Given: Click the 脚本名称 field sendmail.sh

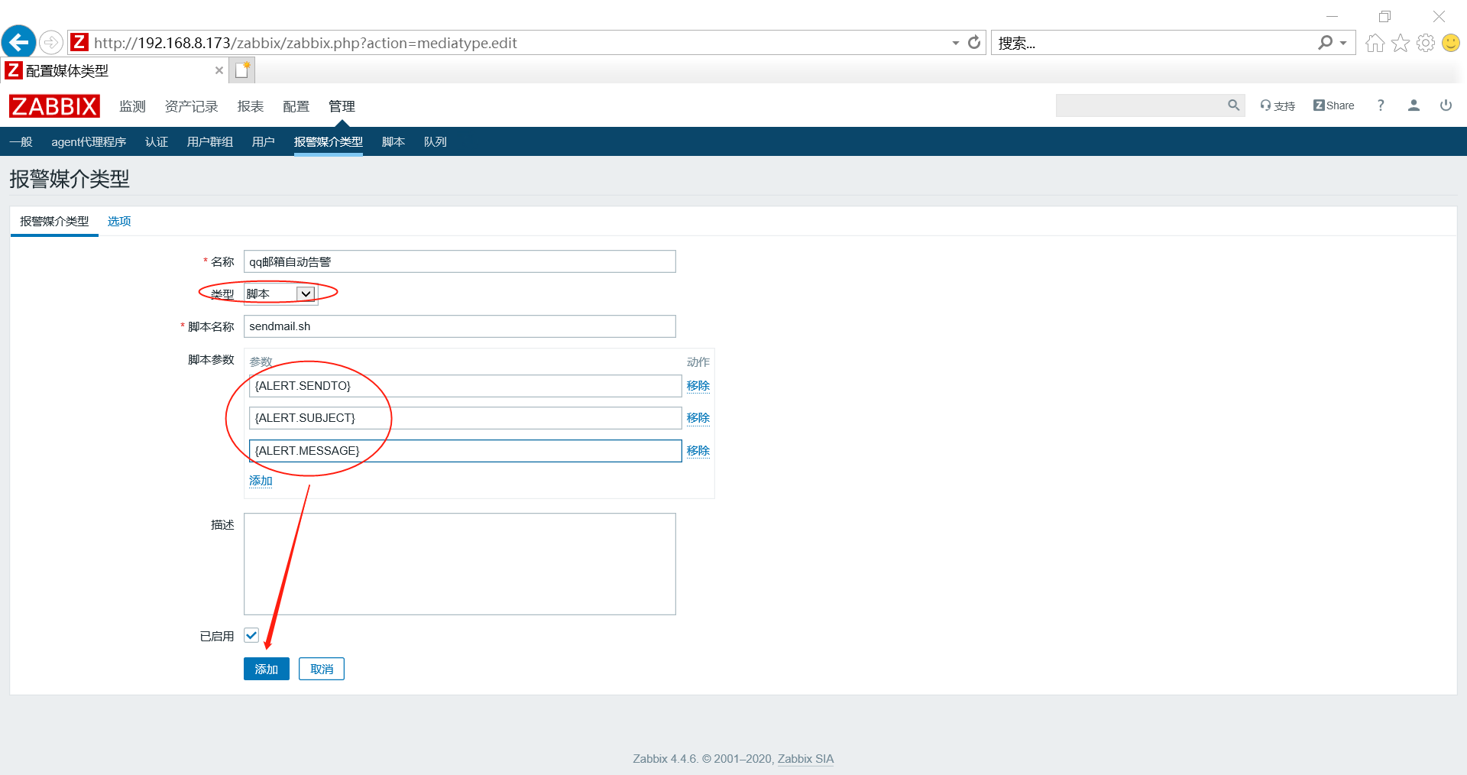Looking at the screenshot, I should coord(460,326).
